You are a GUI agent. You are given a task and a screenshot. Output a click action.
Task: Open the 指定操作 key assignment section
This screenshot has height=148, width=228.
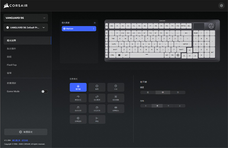tap(12, 49)
